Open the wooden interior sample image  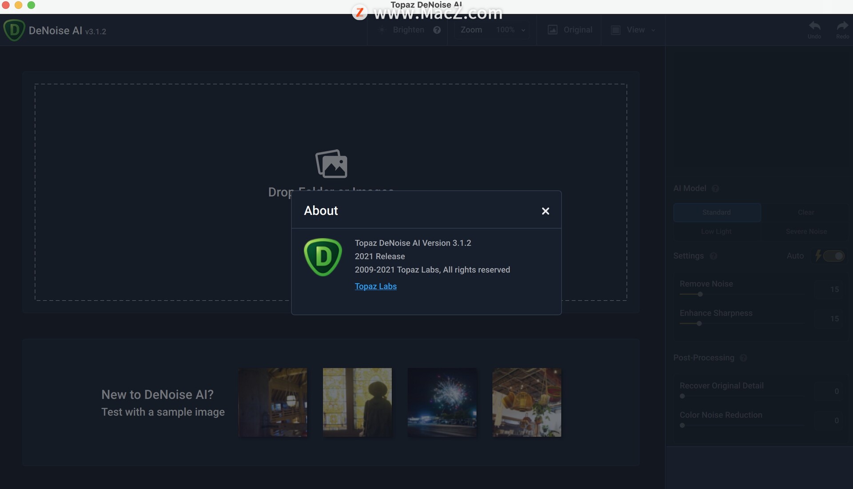(x=272, y=402)
